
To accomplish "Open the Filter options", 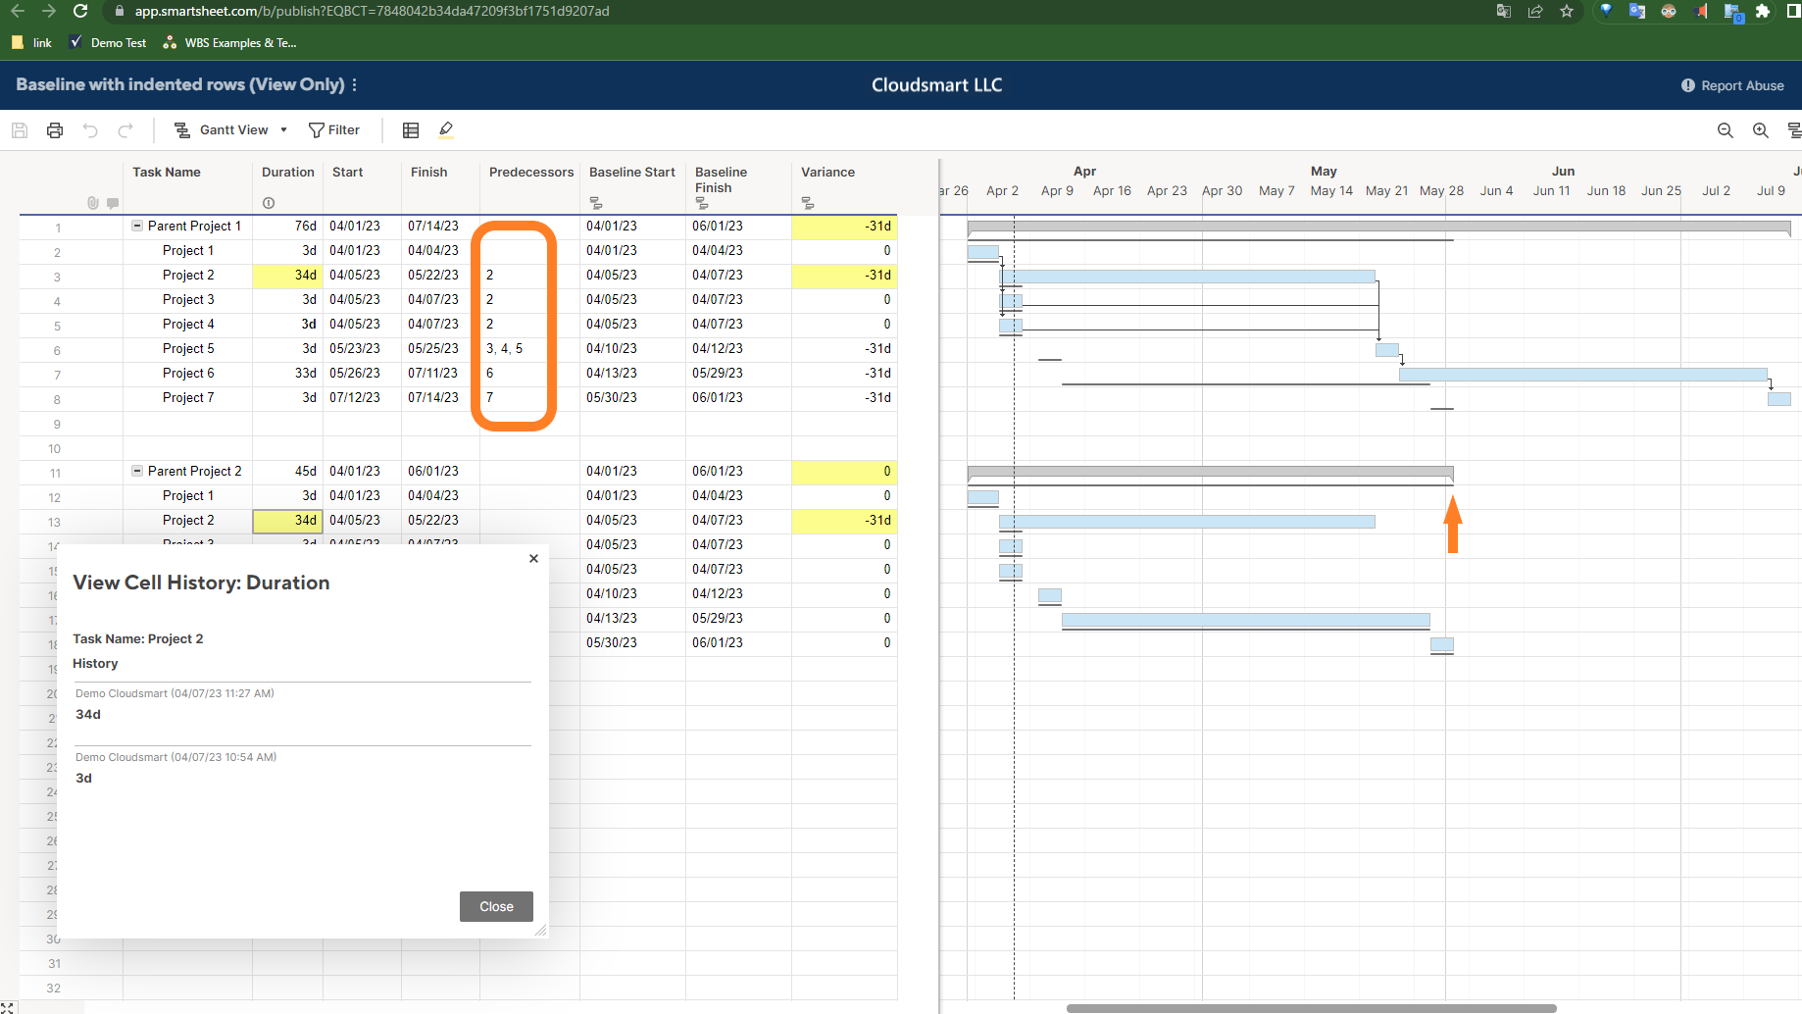I will [x=334, y=129].
